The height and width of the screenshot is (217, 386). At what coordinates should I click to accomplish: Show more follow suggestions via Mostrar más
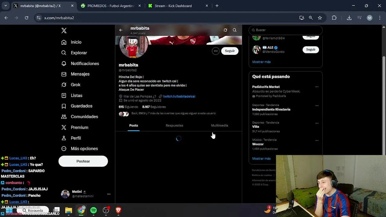[x=261, y=62]
